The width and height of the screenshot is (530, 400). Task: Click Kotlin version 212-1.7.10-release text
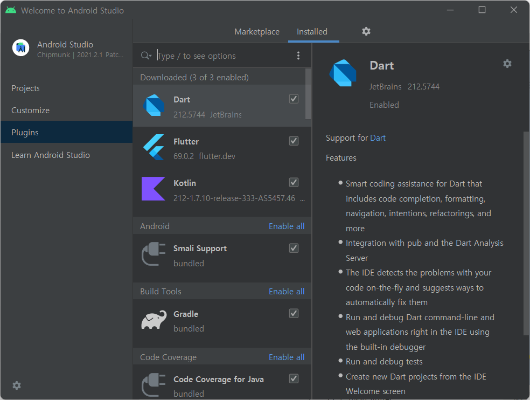click(234, 198)
